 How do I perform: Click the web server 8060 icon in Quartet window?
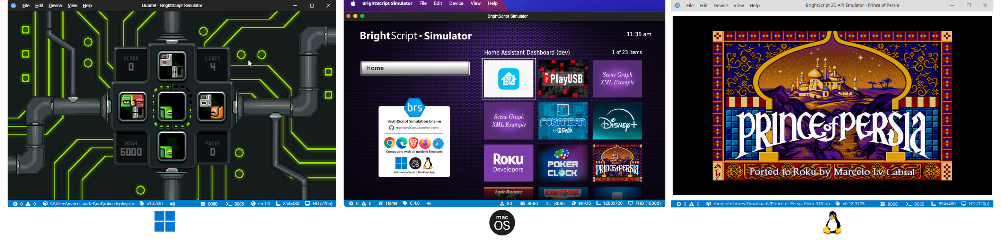[203, 204]
